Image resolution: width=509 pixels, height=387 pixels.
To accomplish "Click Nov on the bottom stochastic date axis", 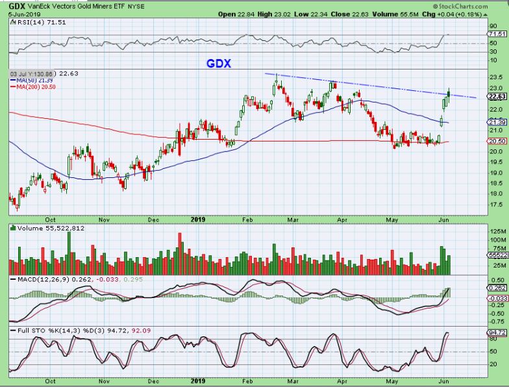I will tap(104, 382).
